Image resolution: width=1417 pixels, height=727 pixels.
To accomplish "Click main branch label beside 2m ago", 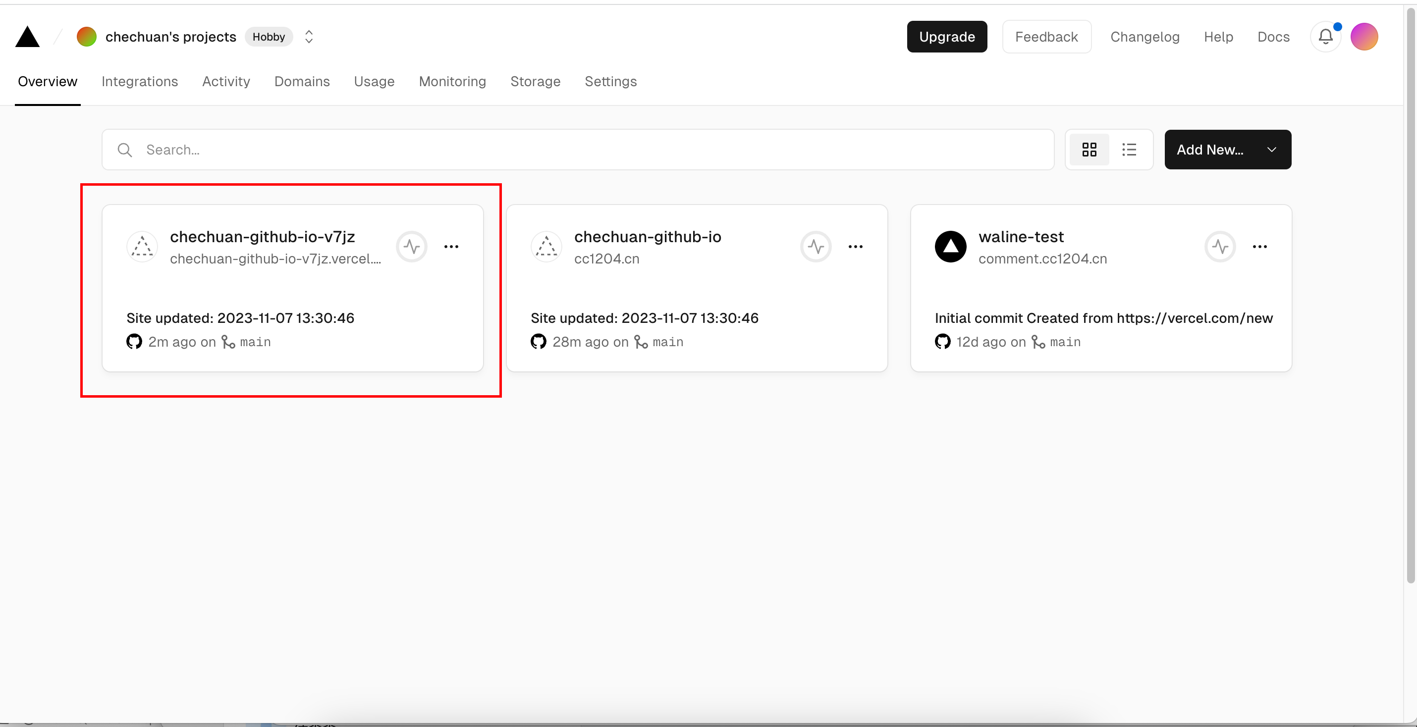I will (255, 342).
